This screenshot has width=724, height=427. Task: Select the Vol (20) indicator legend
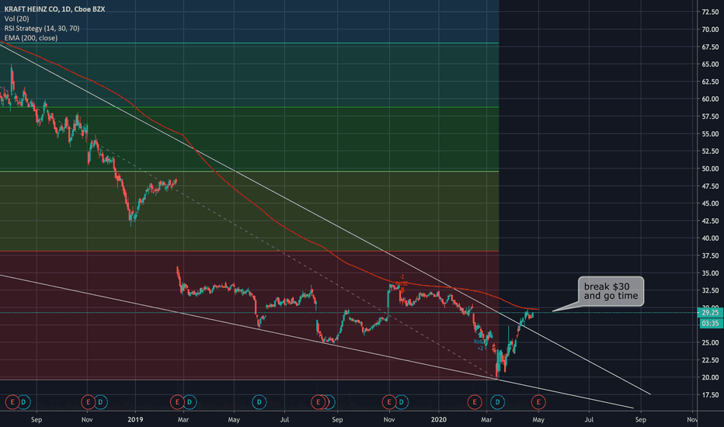[16, 19]
